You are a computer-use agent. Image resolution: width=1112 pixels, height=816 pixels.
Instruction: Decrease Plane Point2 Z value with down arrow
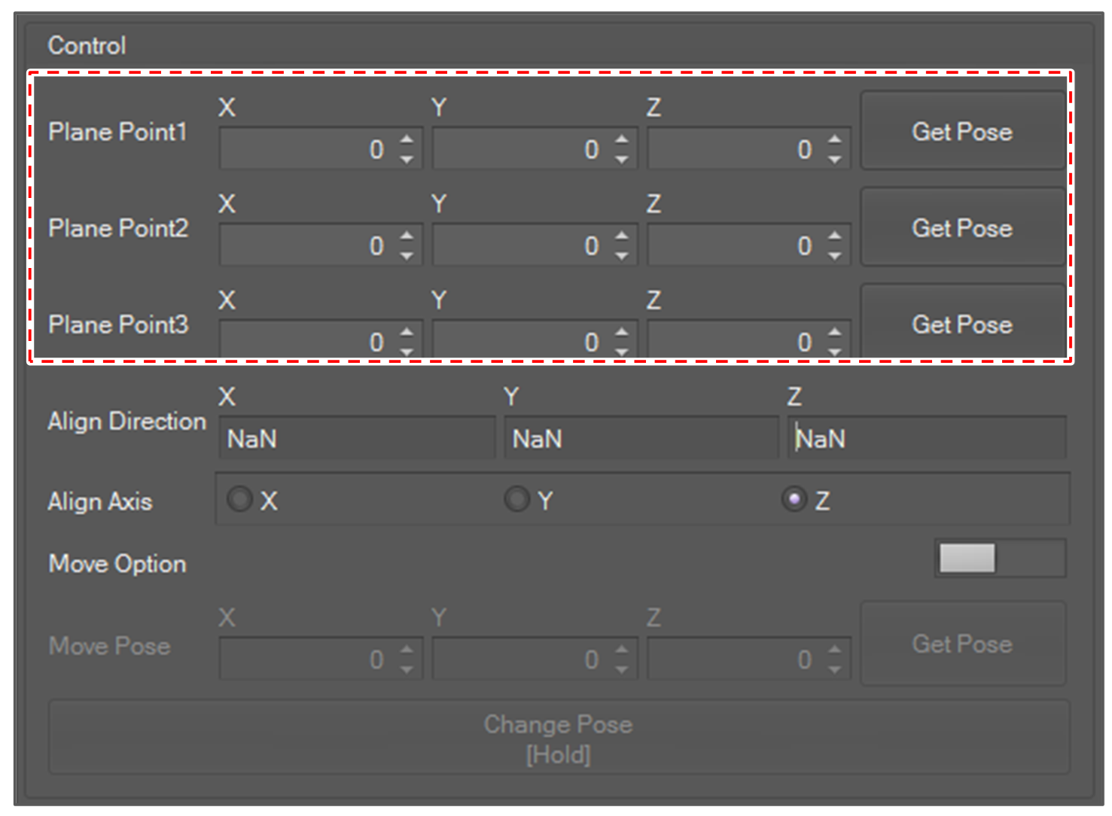pyautogui.click(x=834, y=256)
